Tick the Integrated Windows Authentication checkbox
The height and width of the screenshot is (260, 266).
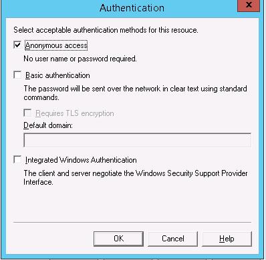click(17, 159)
